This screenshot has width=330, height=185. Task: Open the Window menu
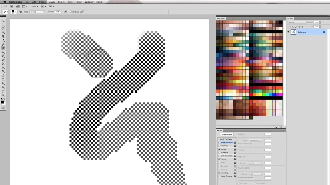pos(89,2)
